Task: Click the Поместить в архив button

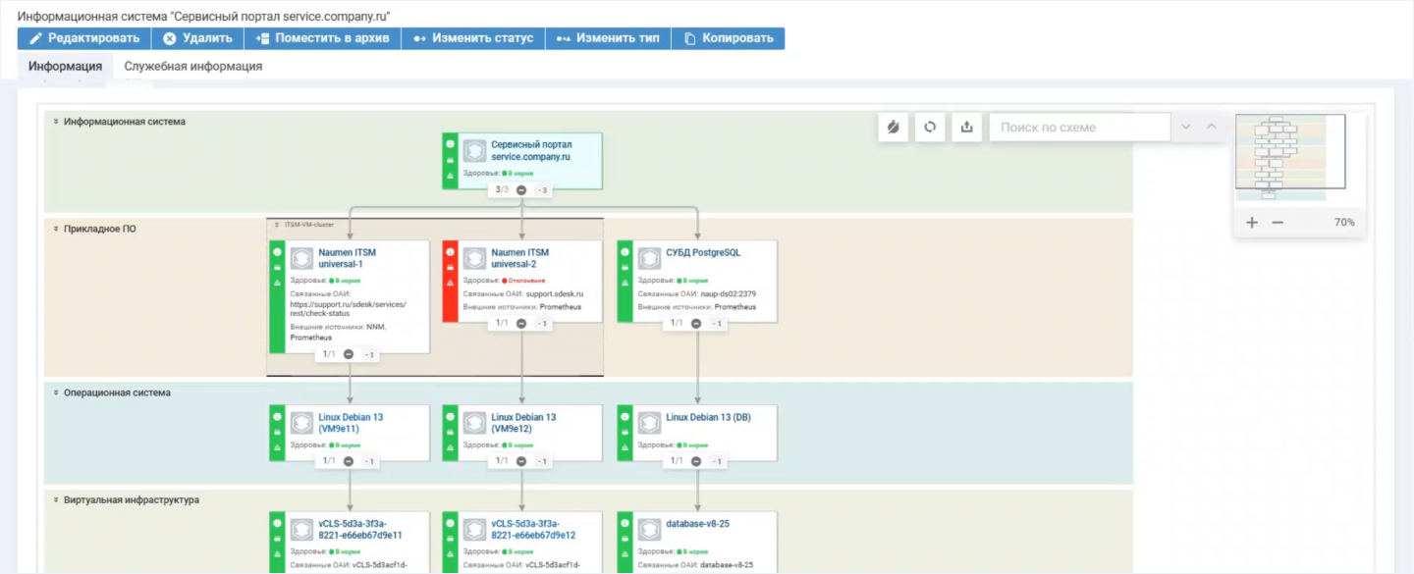Action: tap(322, 38)
